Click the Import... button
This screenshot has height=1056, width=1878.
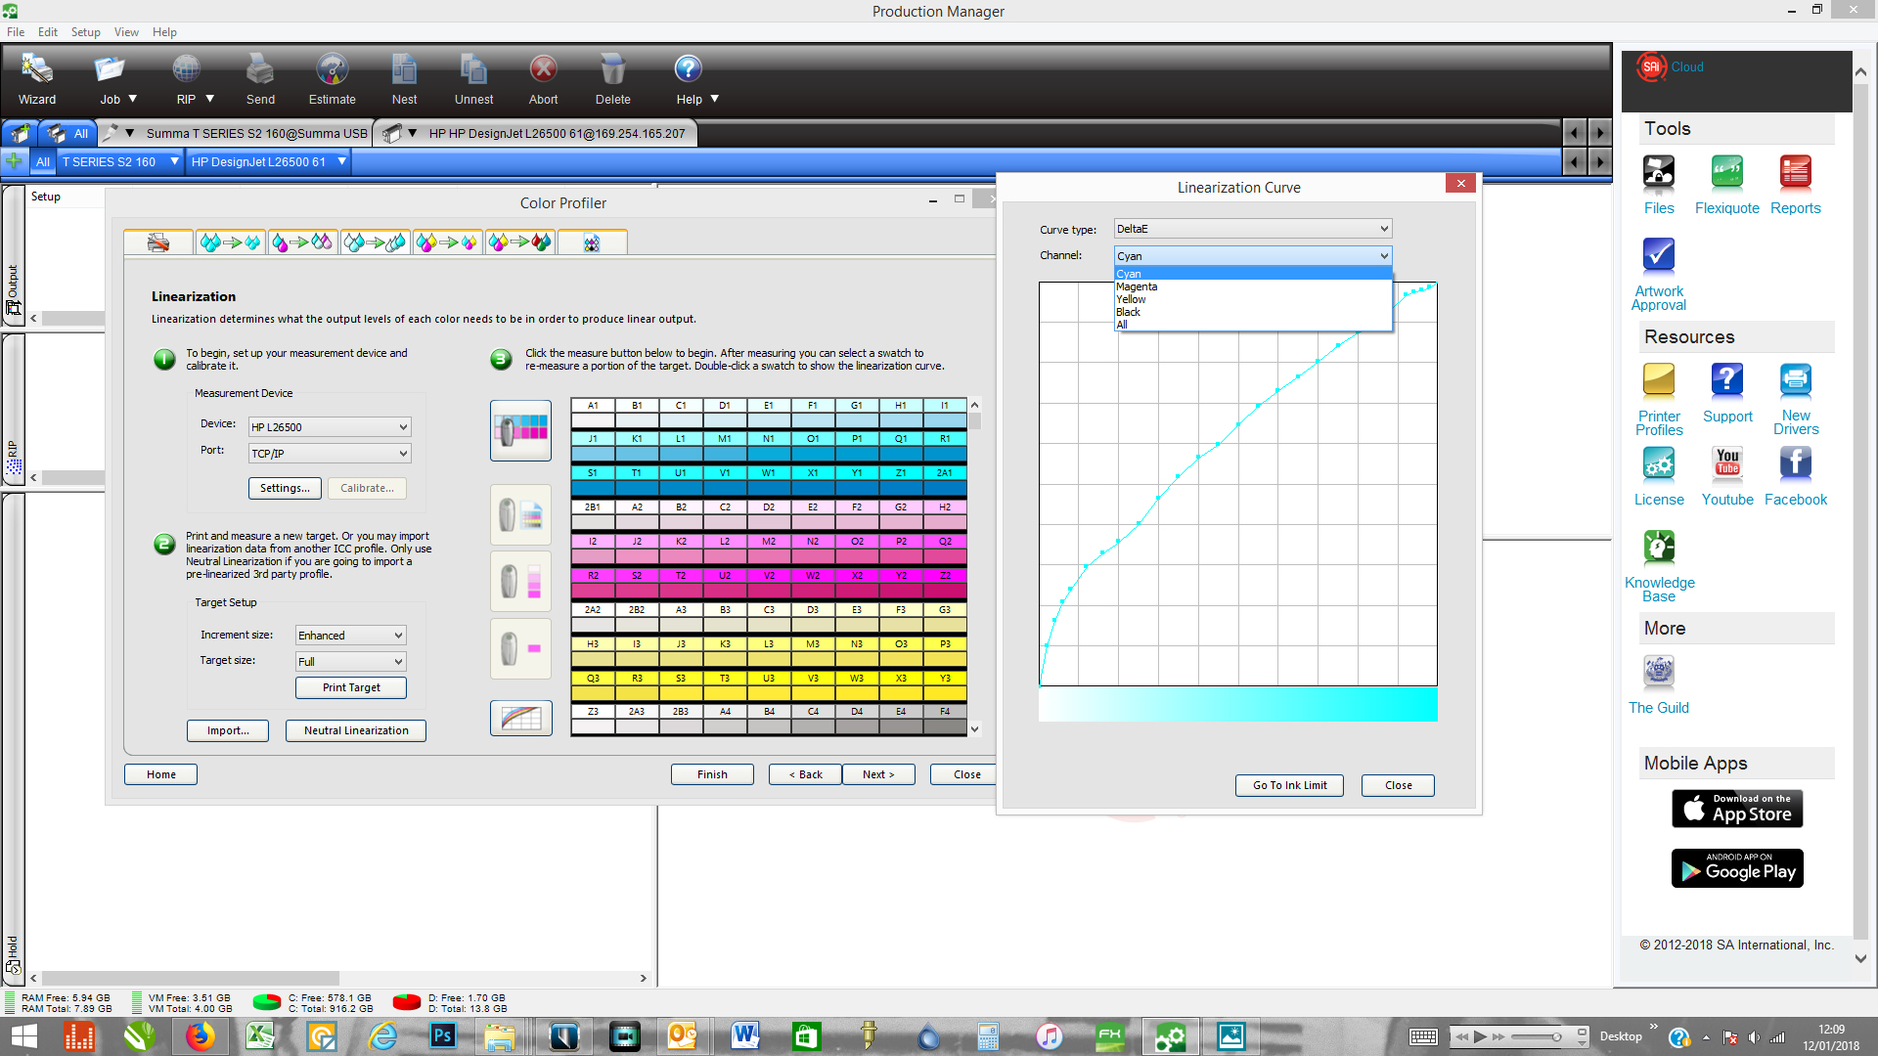(228, 730)
